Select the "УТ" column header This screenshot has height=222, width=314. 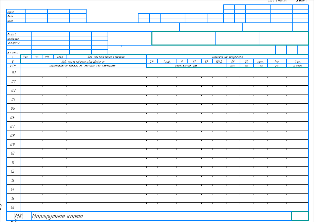[x=195, y=62]
